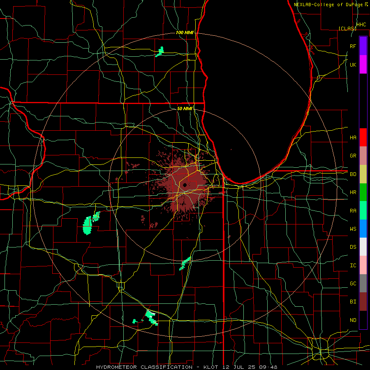This screenshot has width=370, height=370.
Task: Click the WS legend label
Action: pos(353,229)
